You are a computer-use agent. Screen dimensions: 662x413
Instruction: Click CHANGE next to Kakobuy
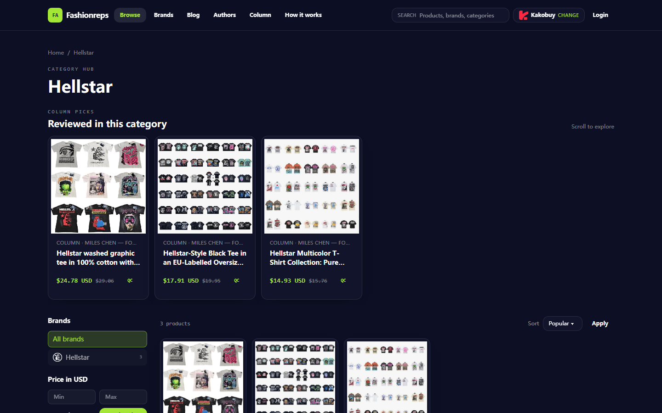click(x=568, y=15)
